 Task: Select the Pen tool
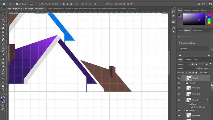(3, 70)
